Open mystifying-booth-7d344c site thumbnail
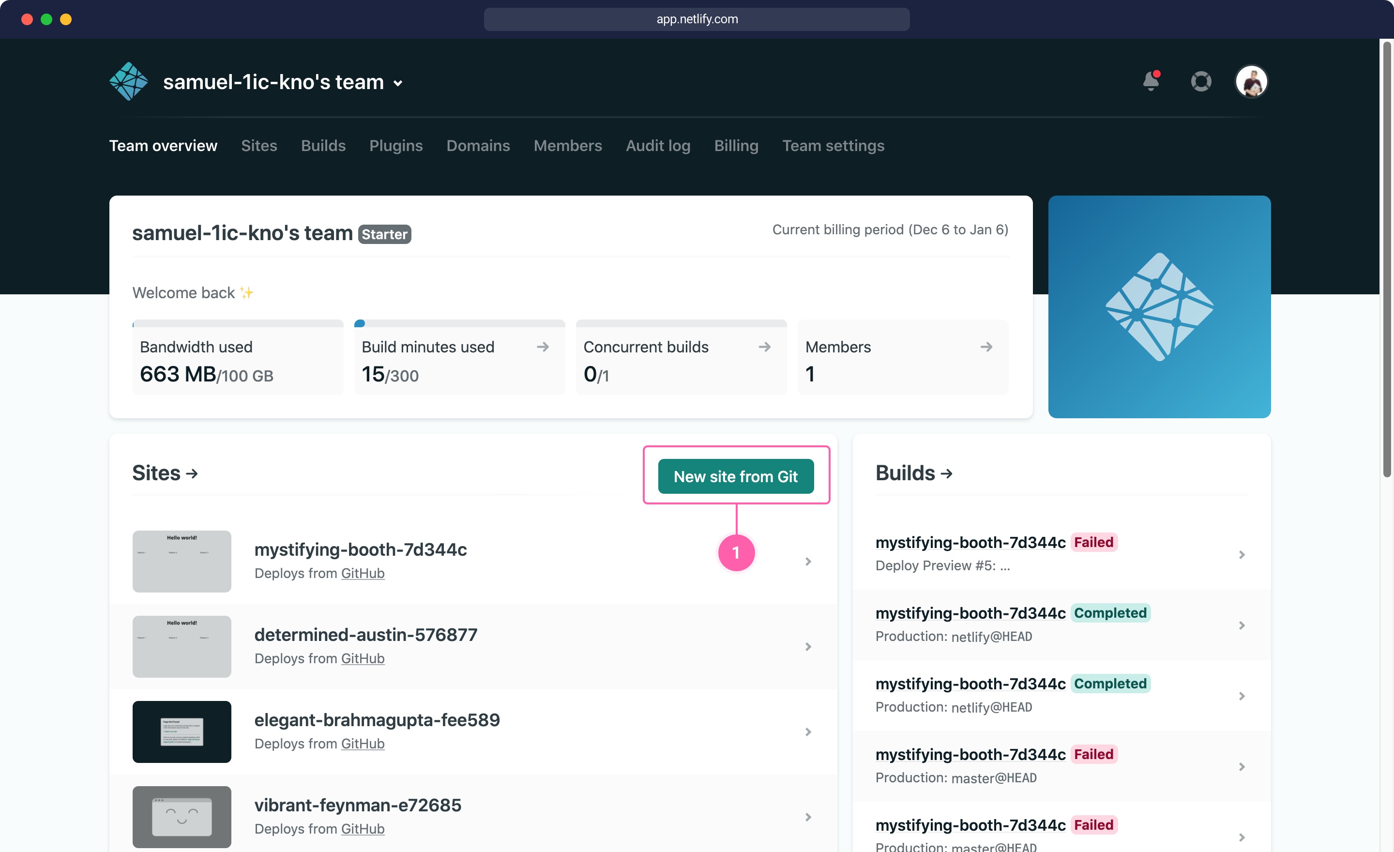Viewport: 1394px width, 852px height. (182, 561)
